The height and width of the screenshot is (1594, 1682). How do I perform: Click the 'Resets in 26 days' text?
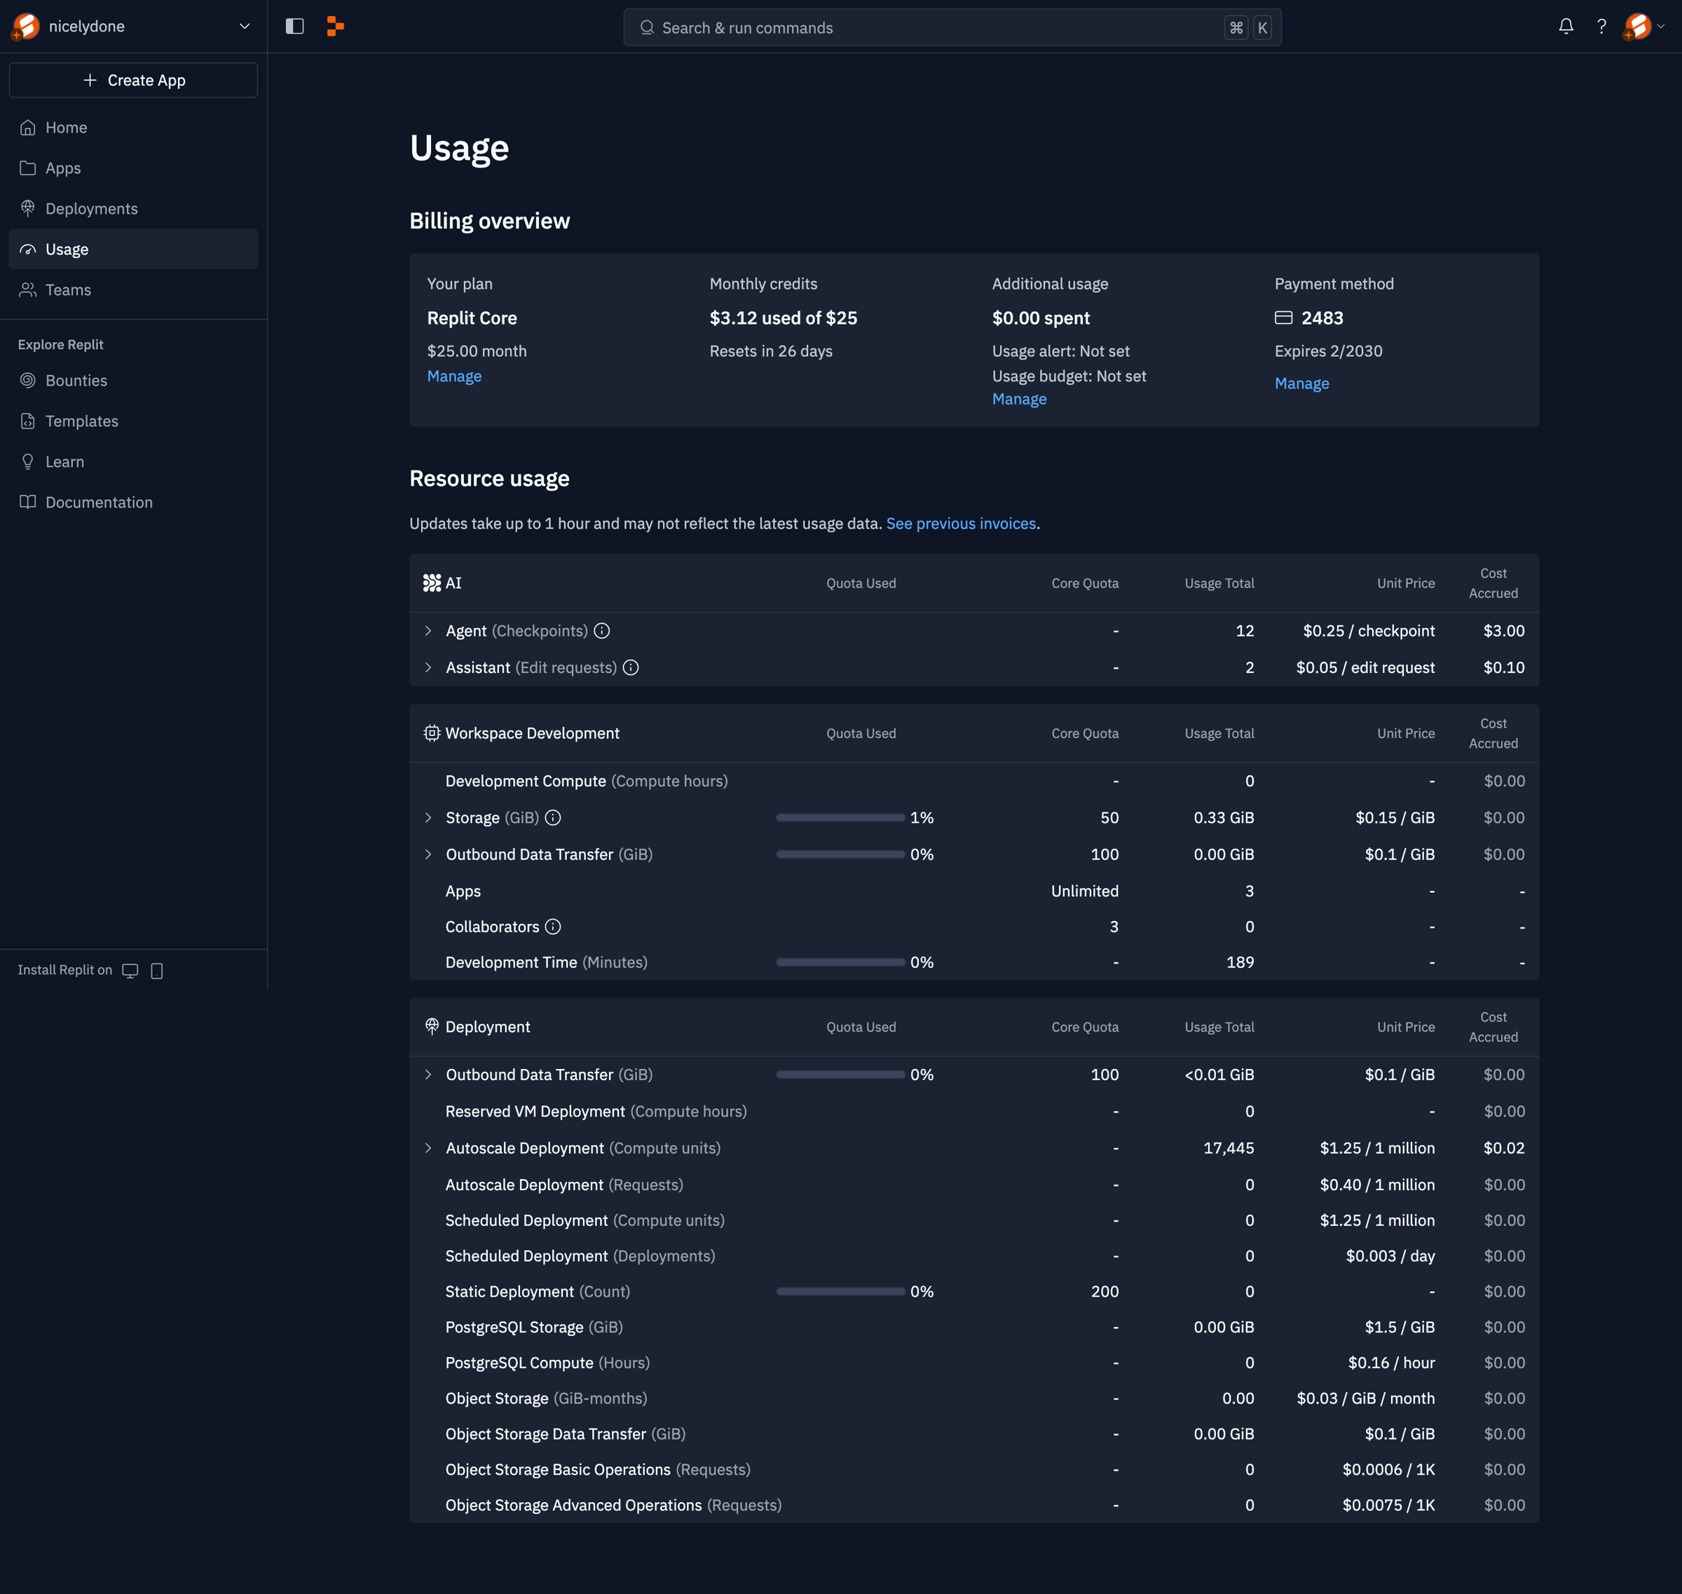770,351
